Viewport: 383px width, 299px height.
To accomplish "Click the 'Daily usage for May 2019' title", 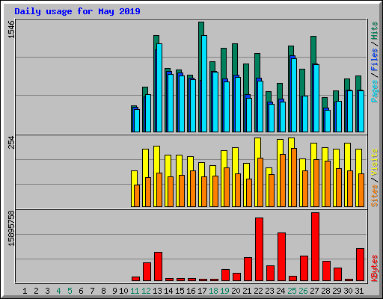I will coord(77,11).
